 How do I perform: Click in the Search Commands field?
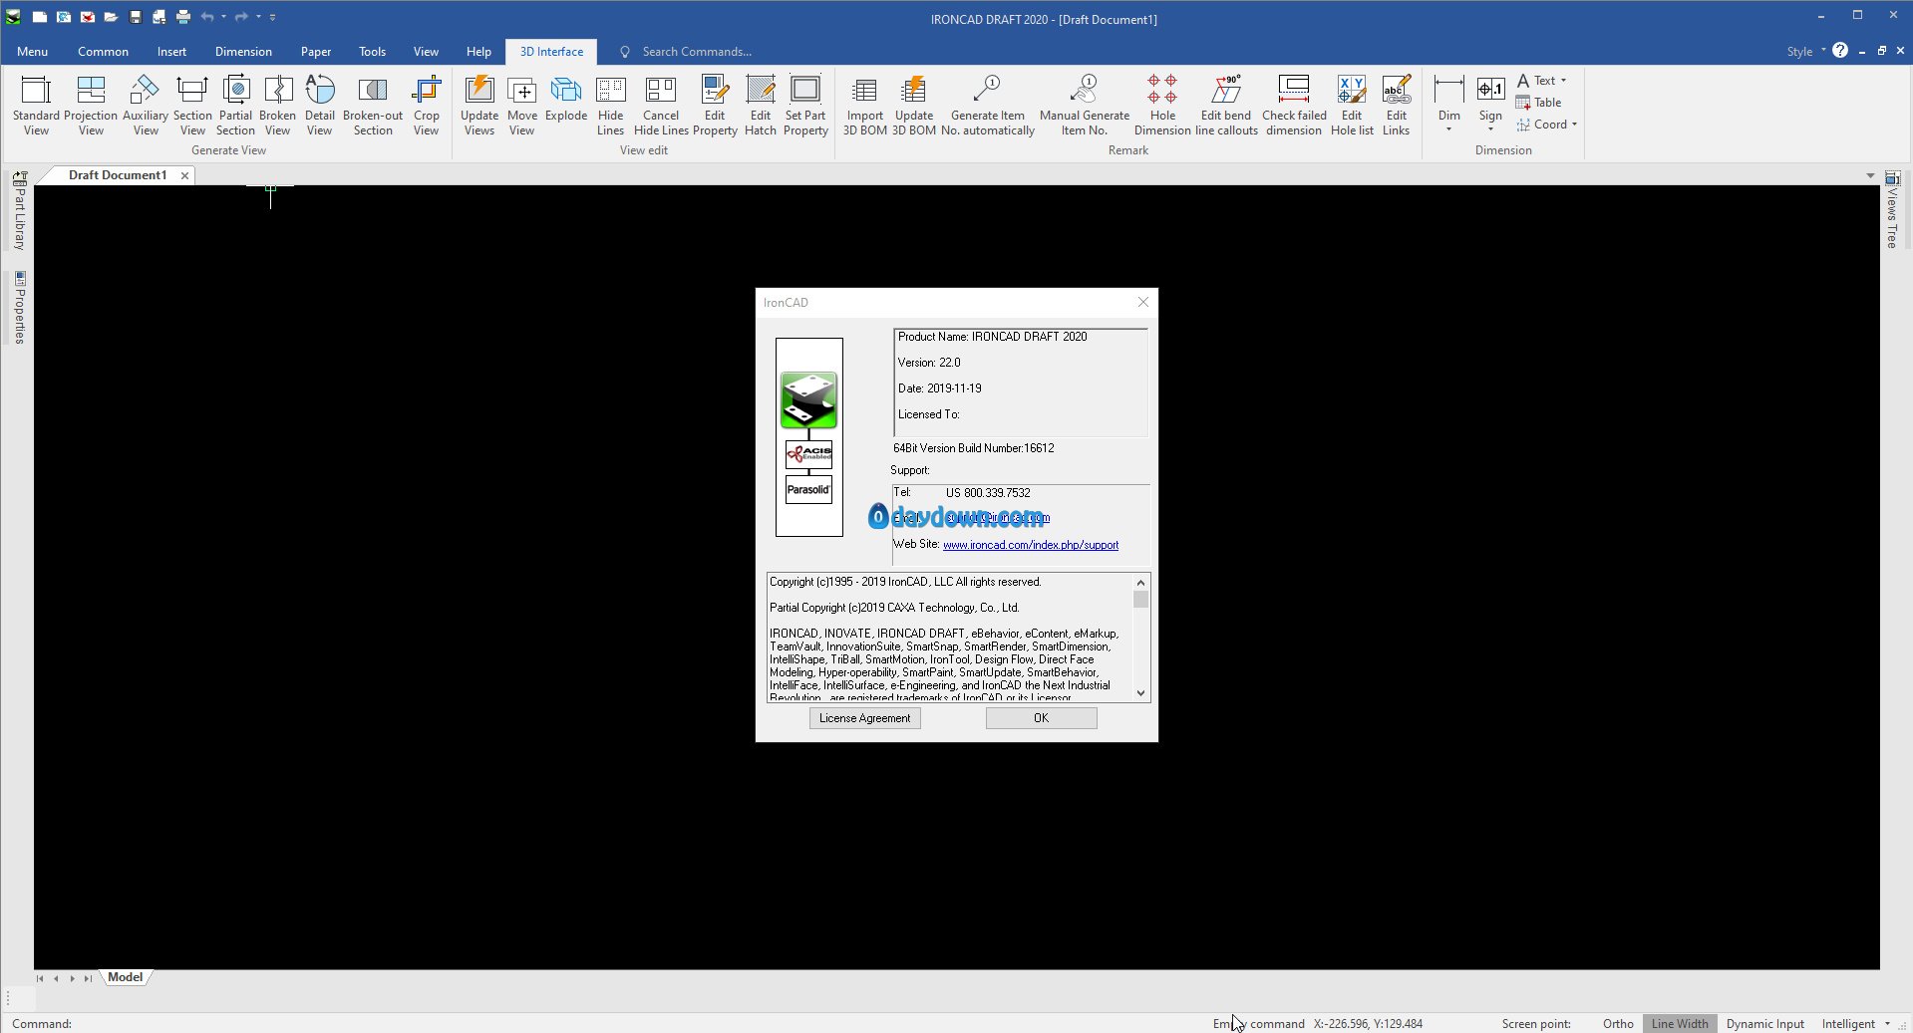click(x=697, y=51)
